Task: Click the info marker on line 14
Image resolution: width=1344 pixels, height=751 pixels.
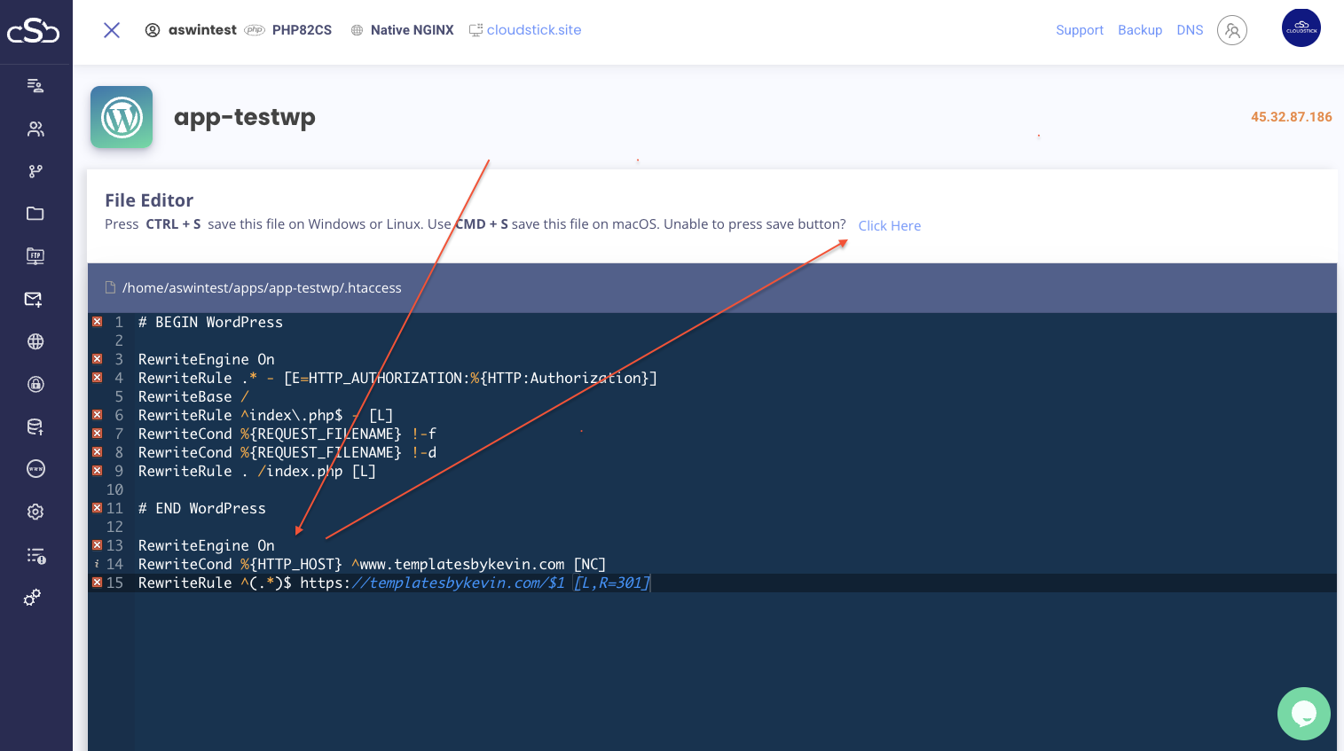Action: pyautogui.click(x=97, y=564)
